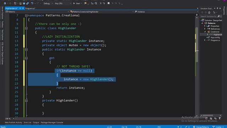Open the Patterns.Creational.Highlander type dropdown
Viewport: 227px width, 128px height.
pos(102,12)
